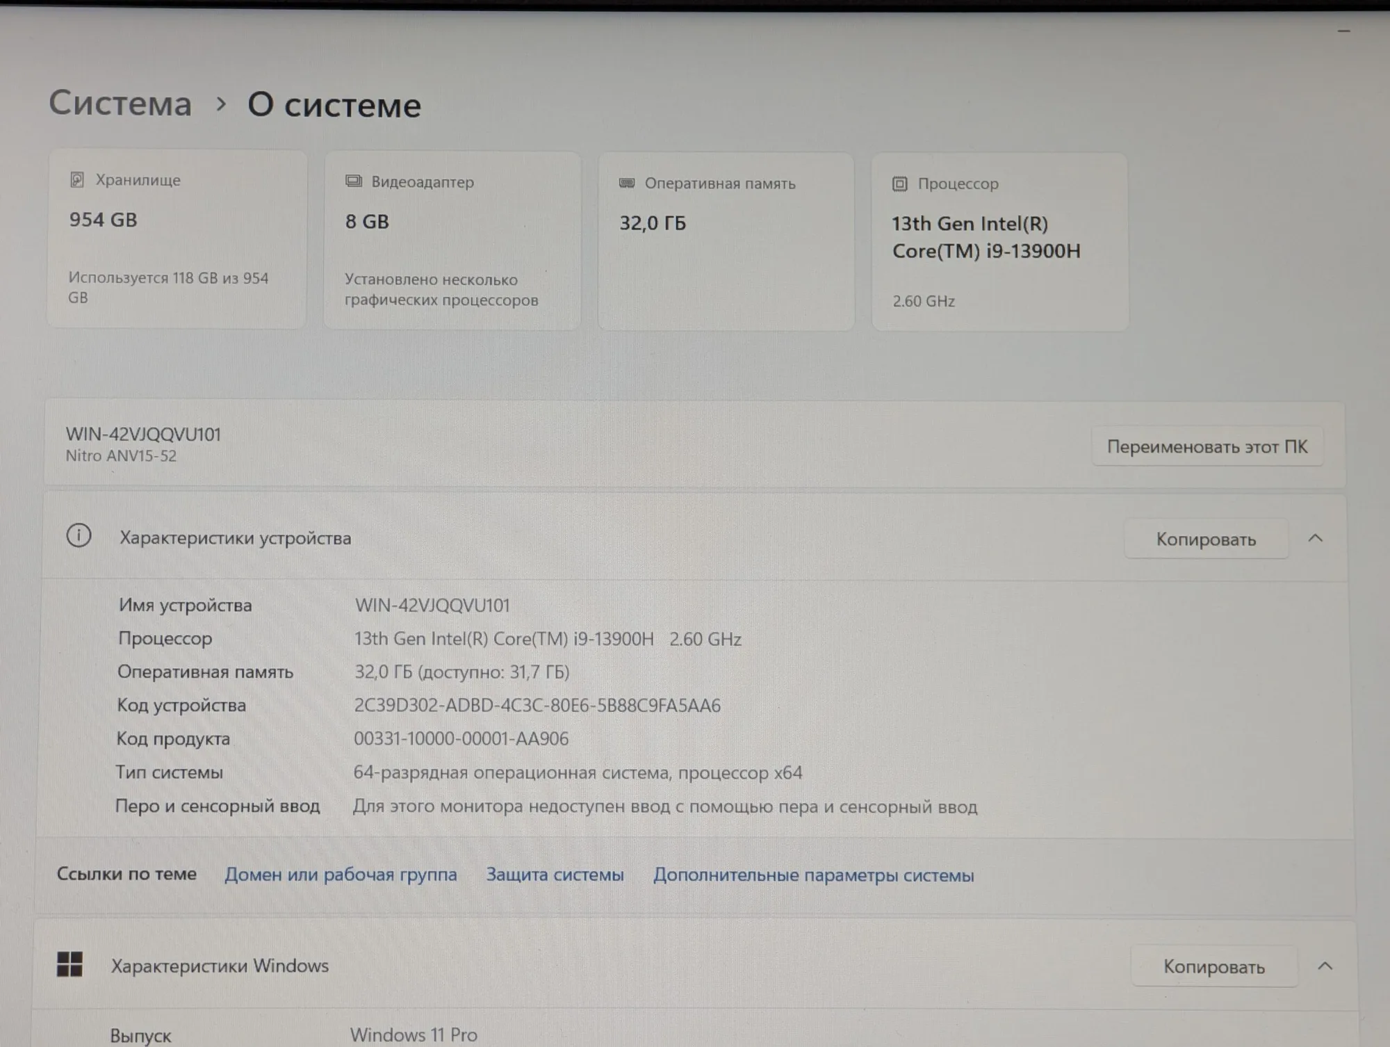The width and height of the screenshot is (1390, 1047).
Task: Collapse the Характеристики устройства section chevron
Action: [1316, 538]
